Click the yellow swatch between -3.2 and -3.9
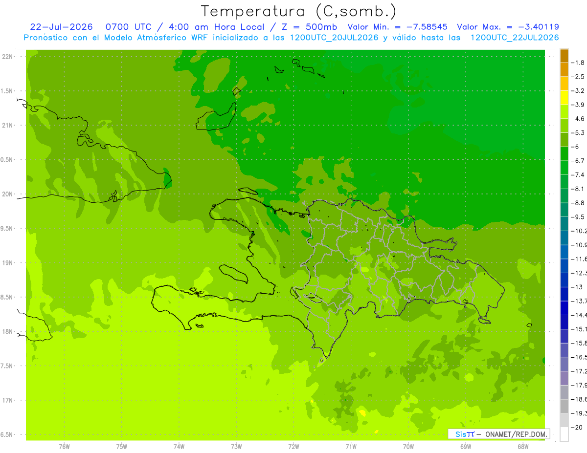Image resolution: width=587 pixels, height=453 pixels. pos(564,98)
